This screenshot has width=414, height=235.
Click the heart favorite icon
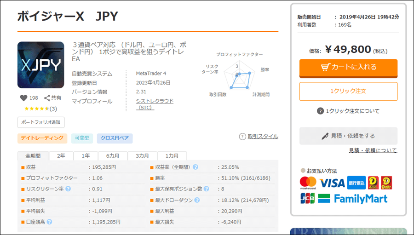(24, 98)
